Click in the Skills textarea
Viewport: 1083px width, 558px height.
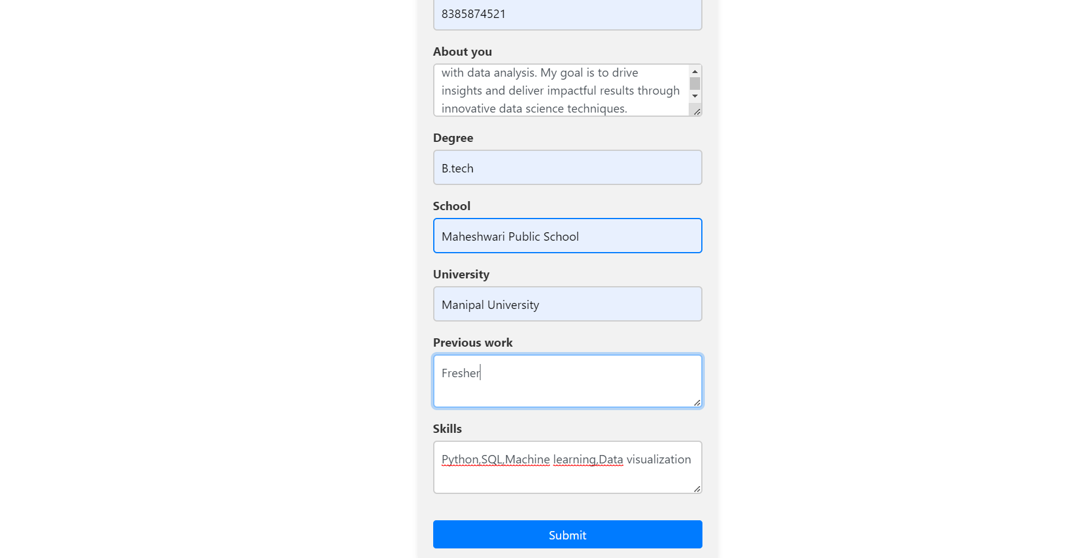[x=567, y=468]
